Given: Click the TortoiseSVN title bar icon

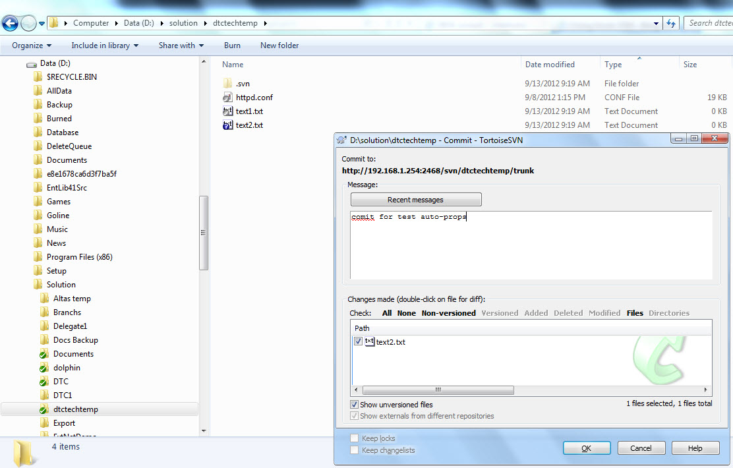Looking at the screenshot, I should [x=341, y=140].
